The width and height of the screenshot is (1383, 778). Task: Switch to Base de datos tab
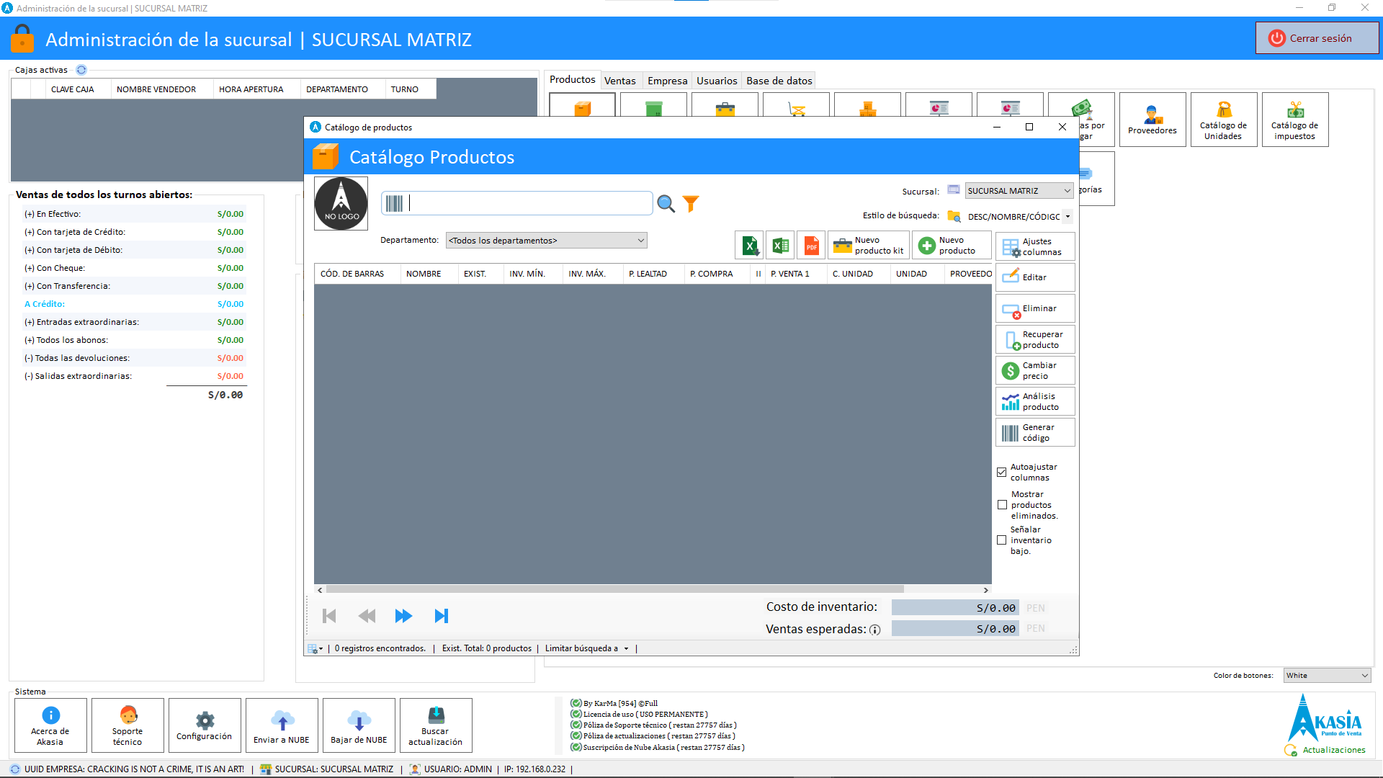tap(779, 81)
